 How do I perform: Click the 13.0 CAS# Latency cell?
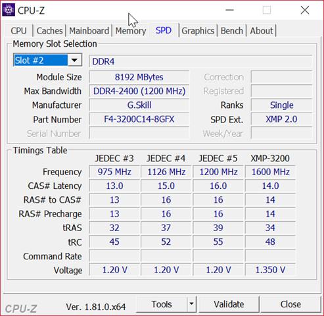tap(114, 186)
